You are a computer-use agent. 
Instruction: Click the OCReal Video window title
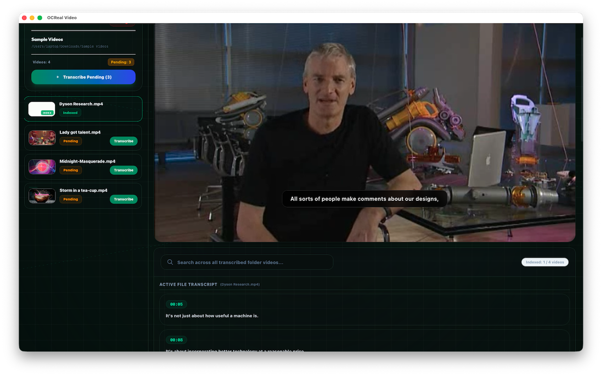tap(62, 18)
